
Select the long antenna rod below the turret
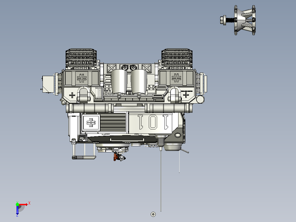tap(161, 181)
